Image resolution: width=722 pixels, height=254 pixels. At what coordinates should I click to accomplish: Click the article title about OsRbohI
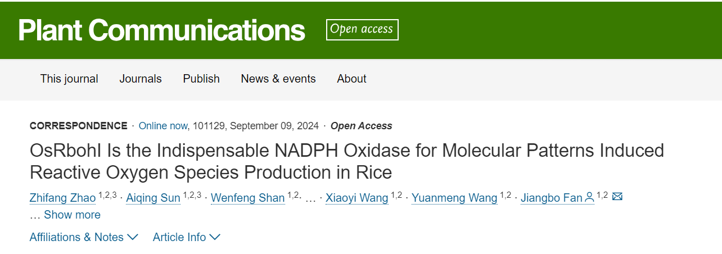[x=346, y=161]
